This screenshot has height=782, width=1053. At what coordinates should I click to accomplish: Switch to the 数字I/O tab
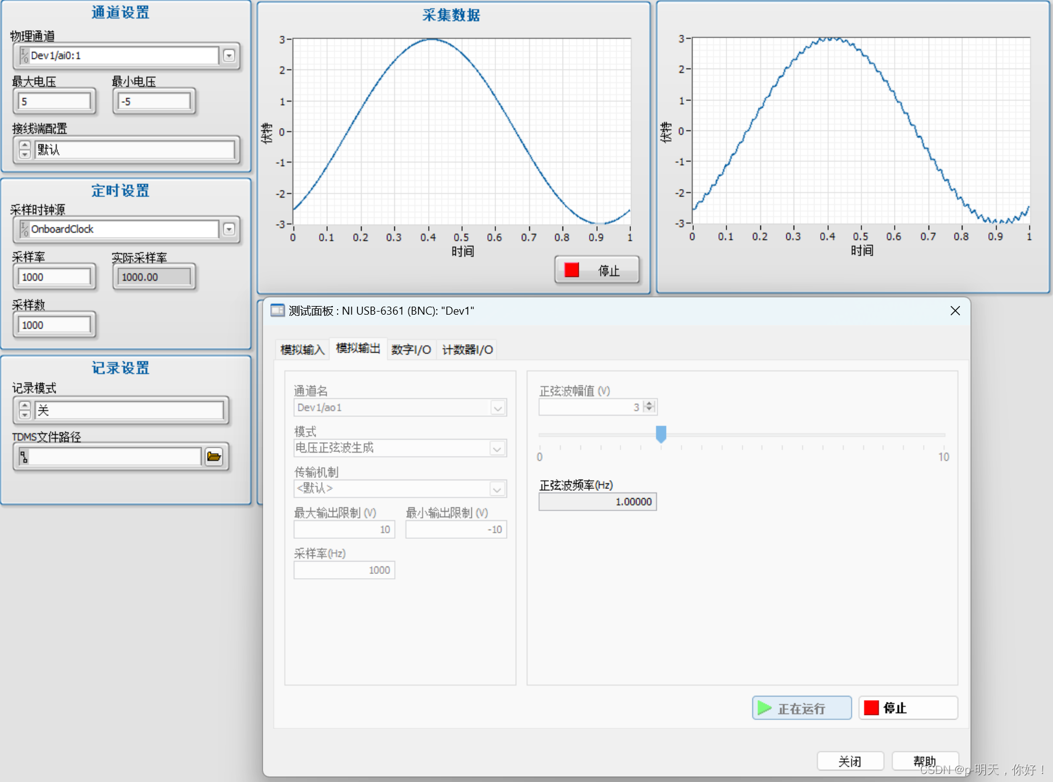411,350
